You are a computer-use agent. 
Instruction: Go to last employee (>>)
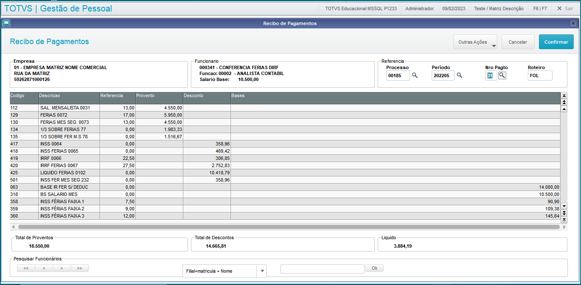point(80,268)
